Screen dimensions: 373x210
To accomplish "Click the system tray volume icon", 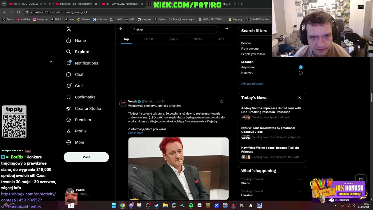I will click(x=353, y=205).
